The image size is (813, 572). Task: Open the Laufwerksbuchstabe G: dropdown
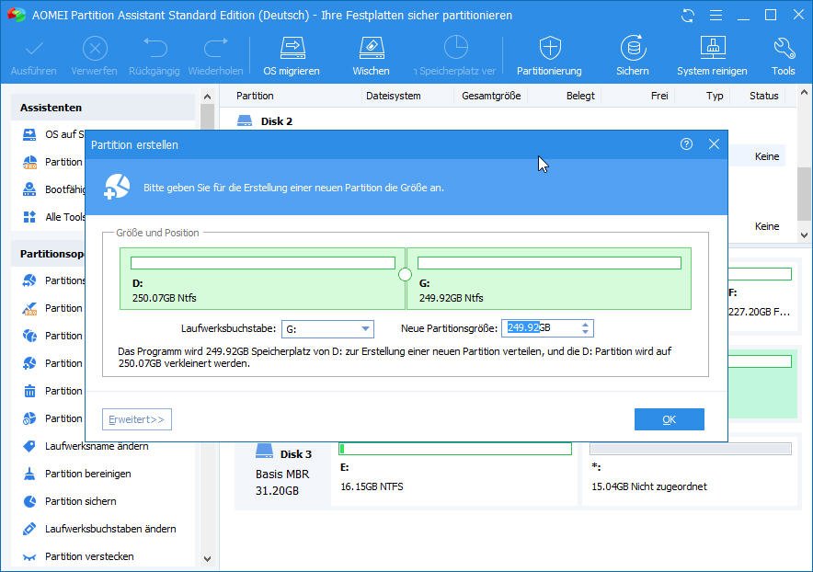click(327, 329)
